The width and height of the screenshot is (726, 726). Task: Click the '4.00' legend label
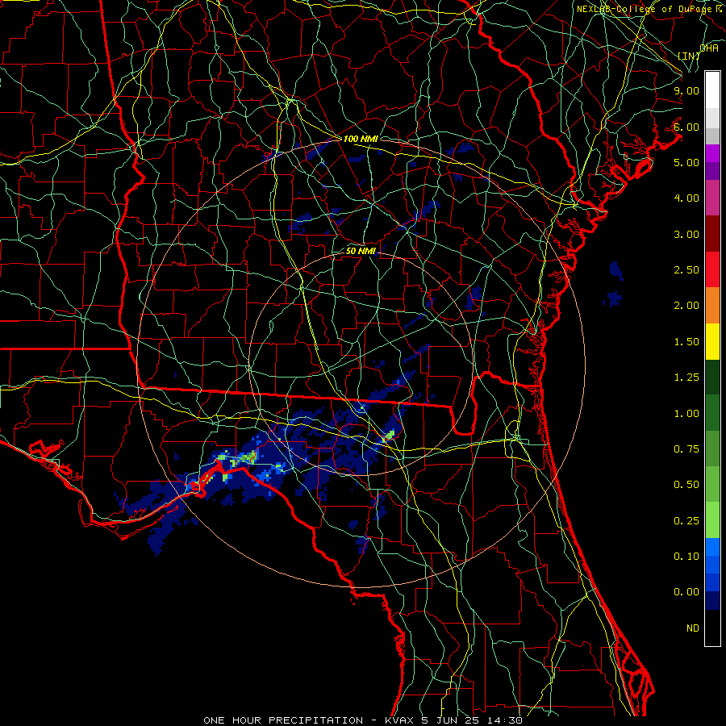point(686,198)
